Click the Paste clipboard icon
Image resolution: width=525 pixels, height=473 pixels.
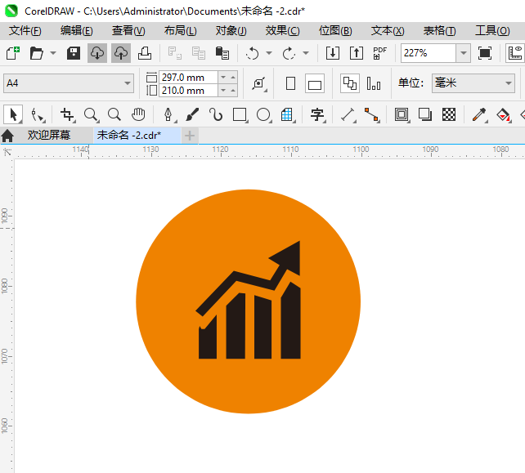(x=222, y=53)
